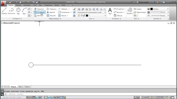Toggle the grid display button in status bar
Screen dimensions: 177x99
(34, 97)
